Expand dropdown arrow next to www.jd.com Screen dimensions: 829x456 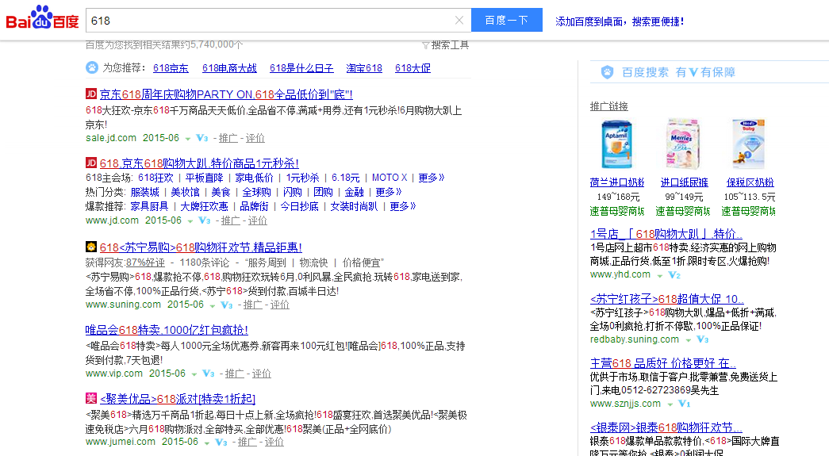[190, 221]
